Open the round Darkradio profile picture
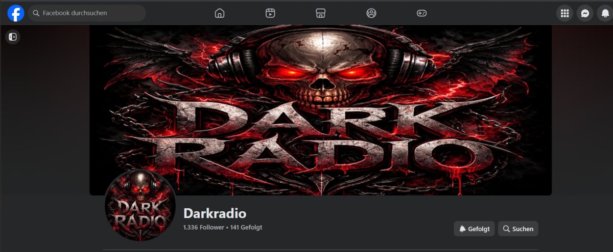 (140, 205)
